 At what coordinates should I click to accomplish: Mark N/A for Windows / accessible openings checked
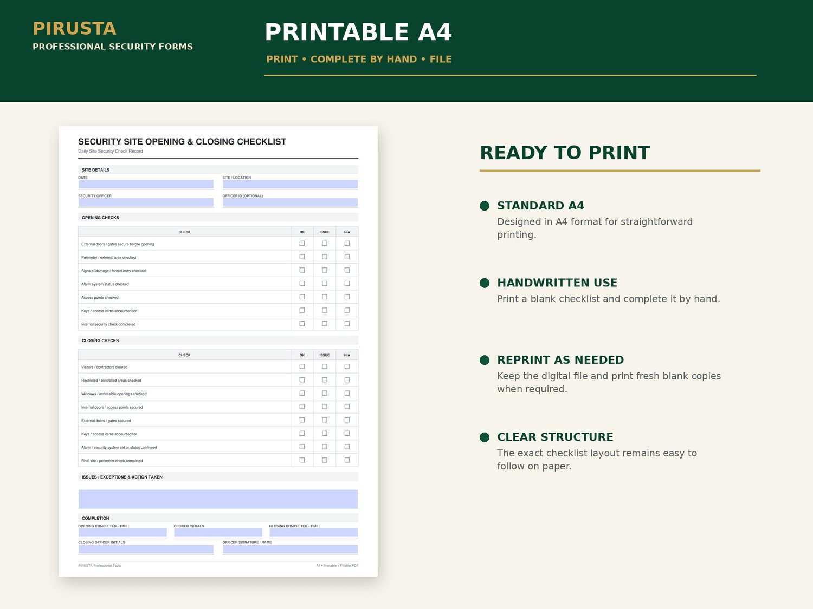point(347,393)
